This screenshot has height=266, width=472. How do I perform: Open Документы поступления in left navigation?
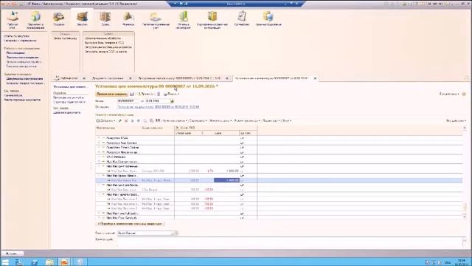pos(24,79)
